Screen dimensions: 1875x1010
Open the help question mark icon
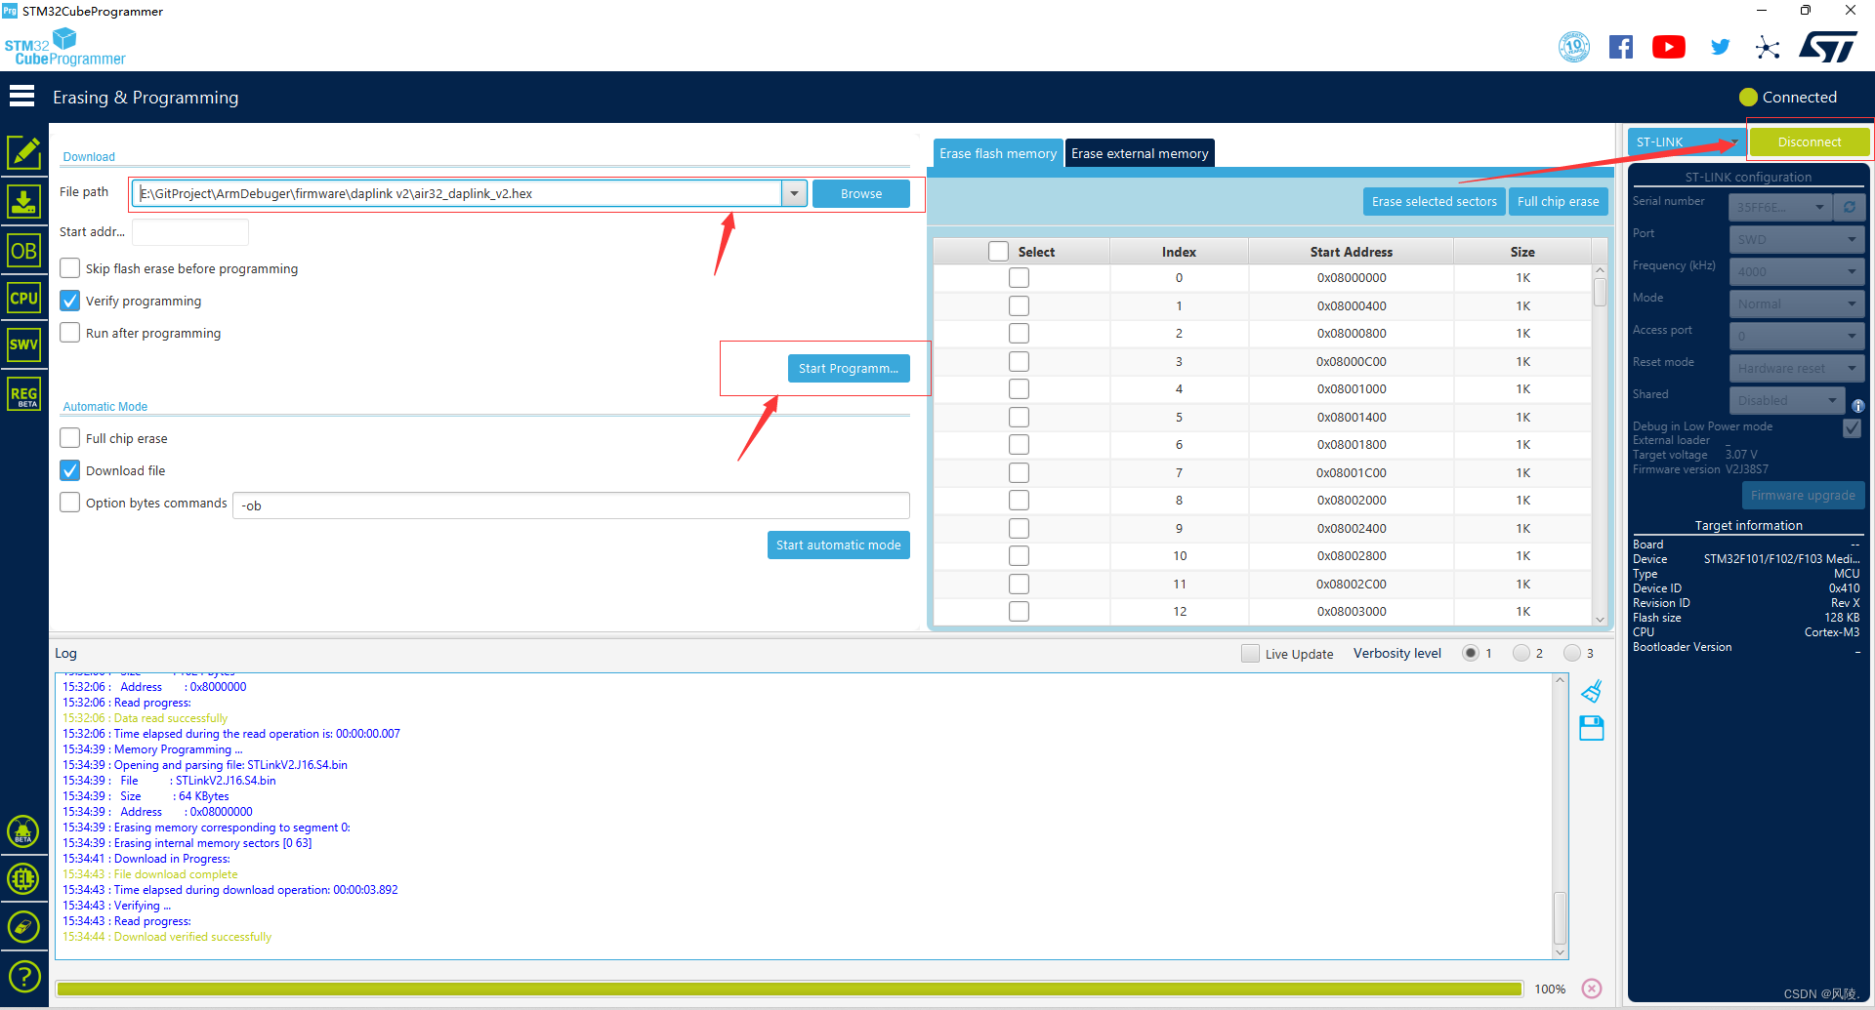(x=23, y=976)
